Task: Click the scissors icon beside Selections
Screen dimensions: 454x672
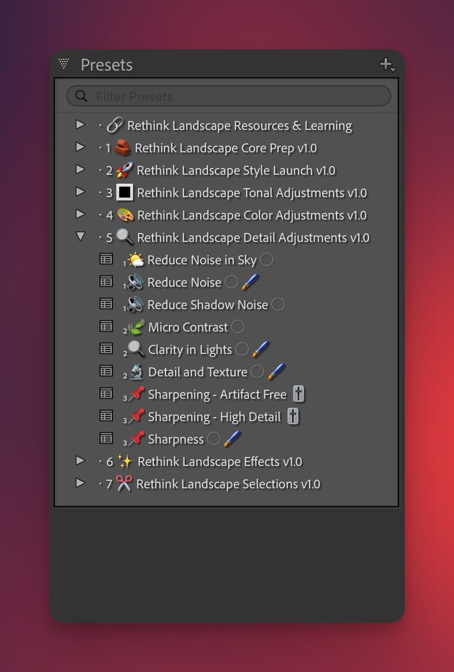Action: point(124,484)
